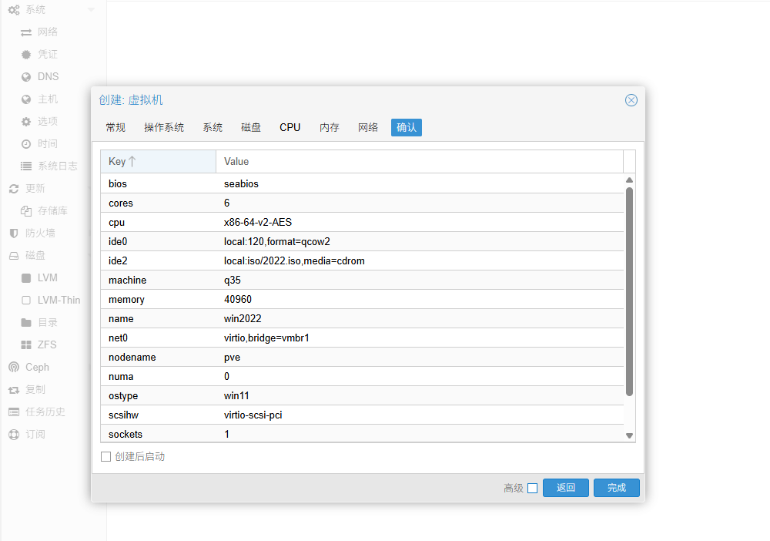Viewport: 770px width, 541px height.
Task: Click the task history list icon
Action: (14, 412)
